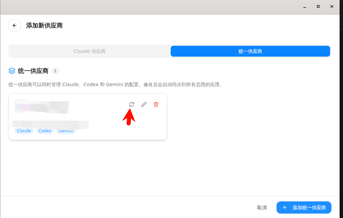The width and height of the screenshot is (343, 218).
Task: Minimize the application window
Action: (304, 6)
